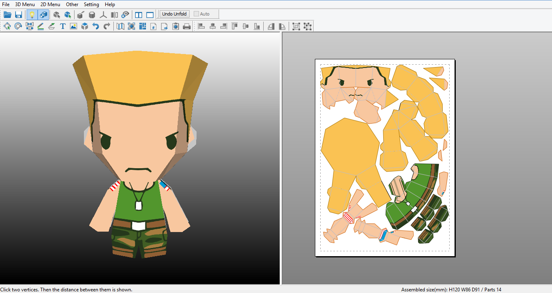The width and height of the screenshot is (552, 293).
Task: Open the Help menu
Action: pyautogui.click(x=110, y=5)
